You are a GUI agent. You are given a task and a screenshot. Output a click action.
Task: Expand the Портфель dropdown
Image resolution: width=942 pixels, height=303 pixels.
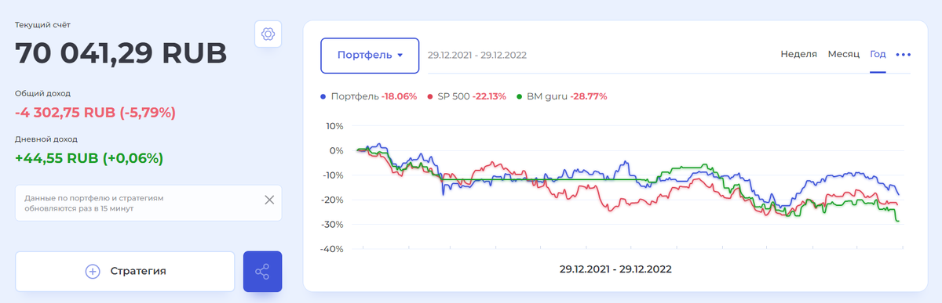370,56
